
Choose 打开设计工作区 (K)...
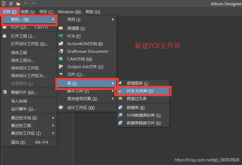click(29, 44)
